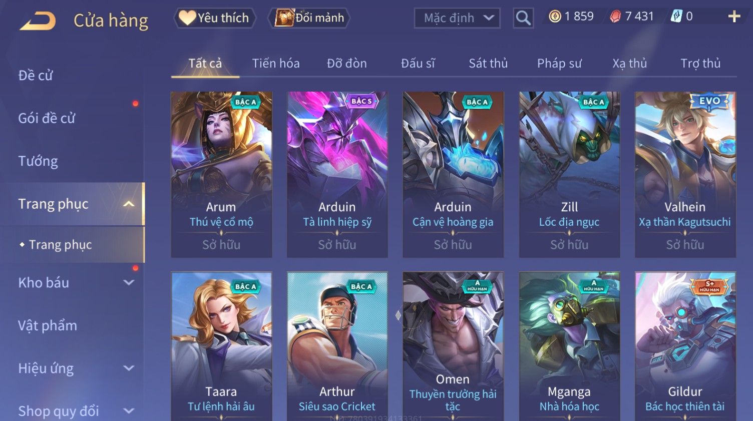Expand the Shop quy đổi section
This screenshot has height=421, width=753.
129,411
